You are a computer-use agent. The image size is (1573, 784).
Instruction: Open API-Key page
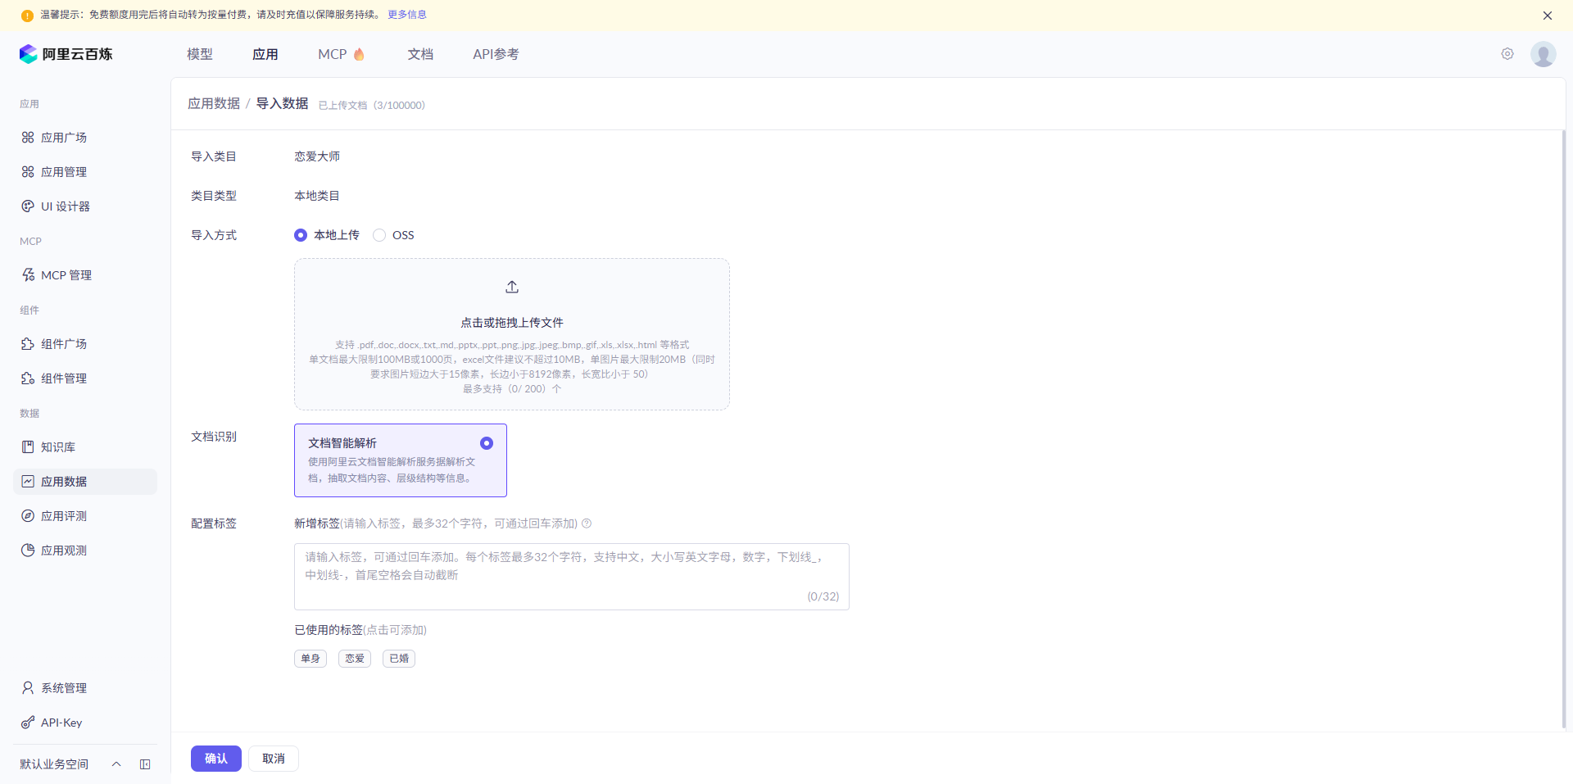click(85, 723)
